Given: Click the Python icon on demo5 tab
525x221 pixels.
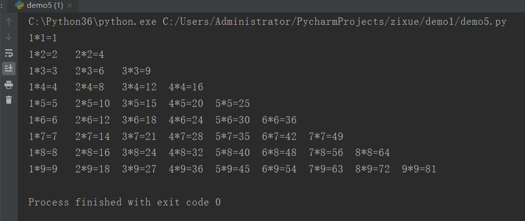Looking at the screenshot, I should click(x=19, y=6).
